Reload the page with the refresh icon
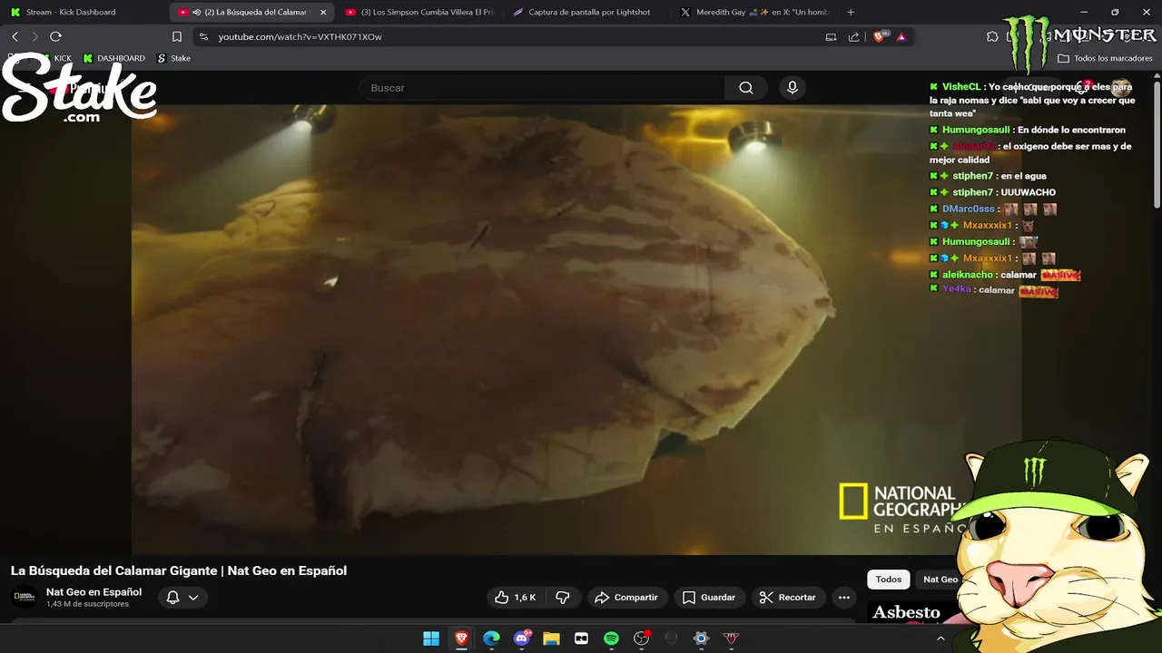This screenshot has width=1162, height=653. tap(55, 36)
